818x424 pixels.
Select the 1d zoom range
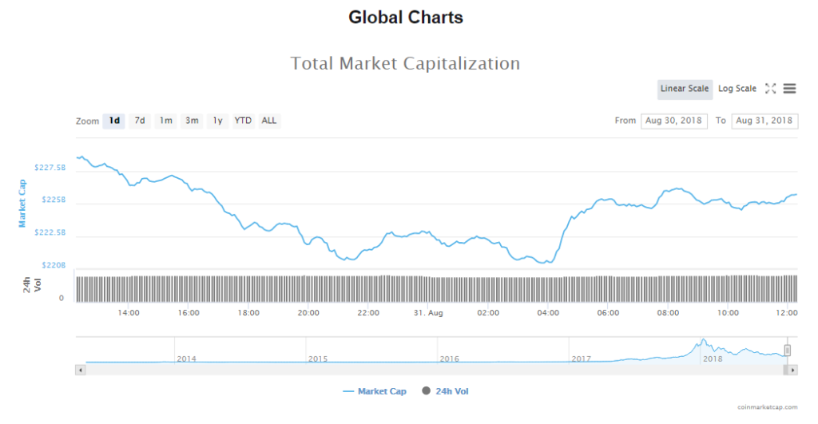114,121
